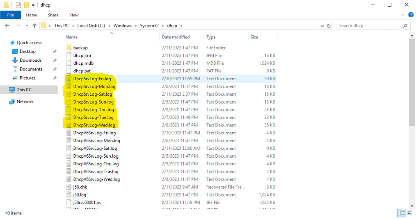Select the backup folder icon
Viewport: 416px width, 219px height.
coord(69,47)
